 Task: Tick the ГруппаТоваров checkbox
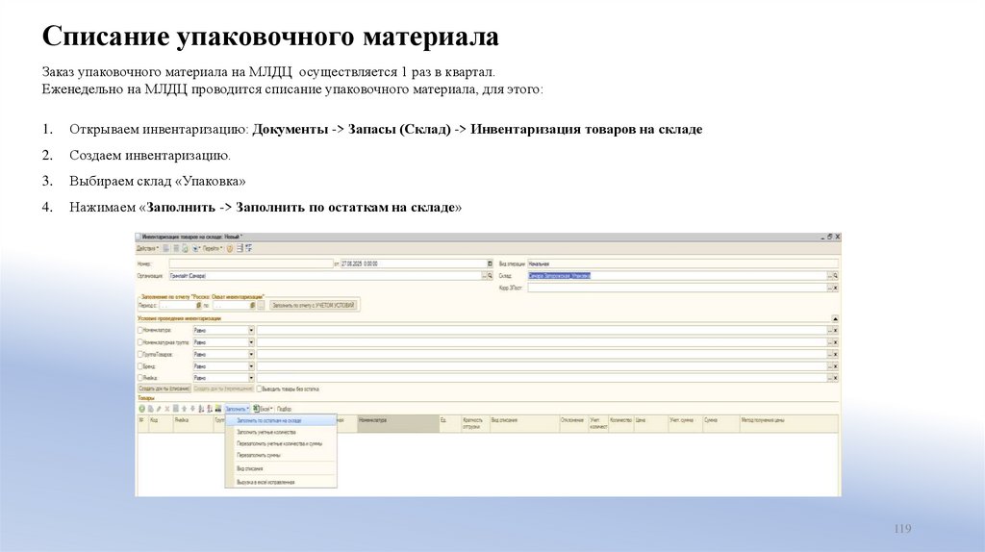point(140,354)
